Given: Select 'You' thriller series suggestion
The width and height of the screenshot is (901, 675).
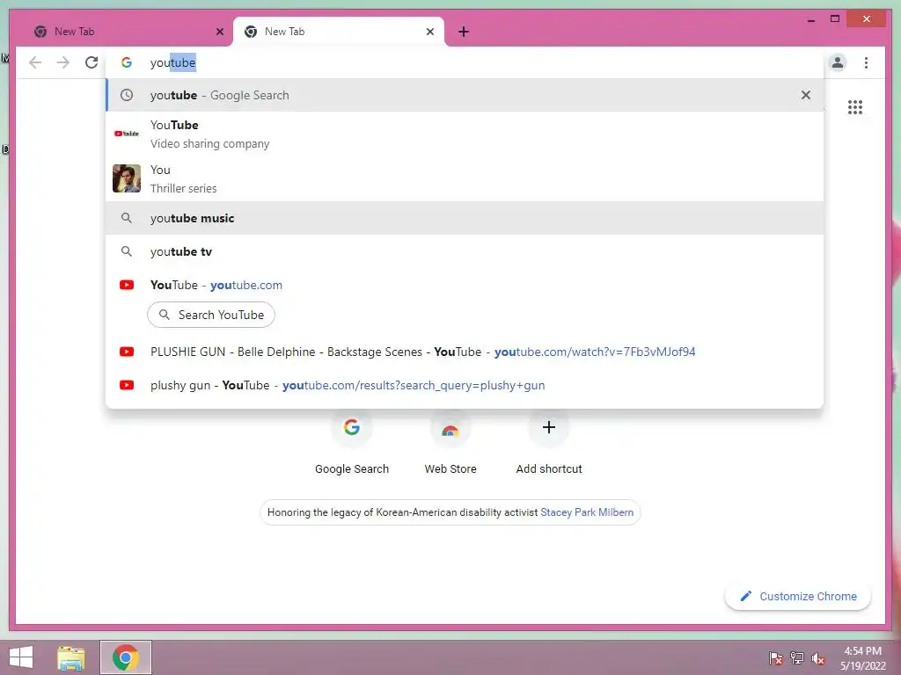Looking at the screenshot, I should tap(465, 178).
